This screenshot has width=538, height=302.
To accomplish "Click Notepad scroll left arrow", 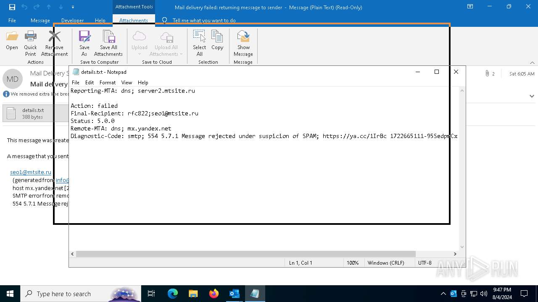I will (x=72, y=254).
